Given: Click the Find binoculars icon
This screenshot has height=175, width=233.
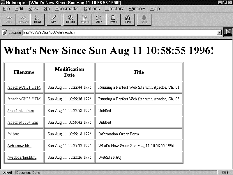Looking at the screenshot, I should point(128,19).
